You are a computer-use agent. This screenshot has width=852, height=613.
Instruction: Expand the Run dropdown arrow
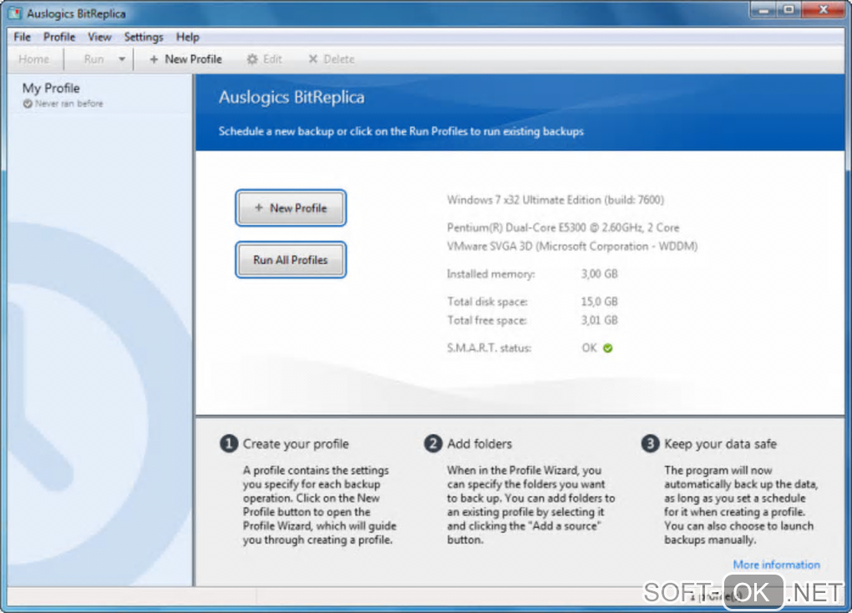pos(122,59)
